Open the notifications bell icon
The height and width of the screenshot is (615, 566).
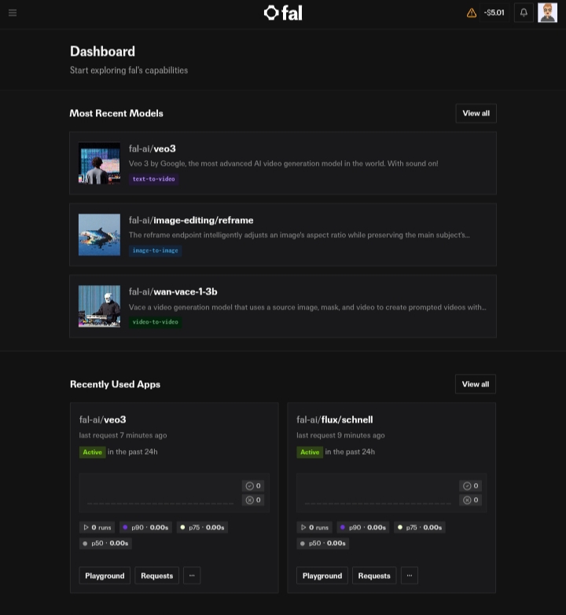(524, 13)
